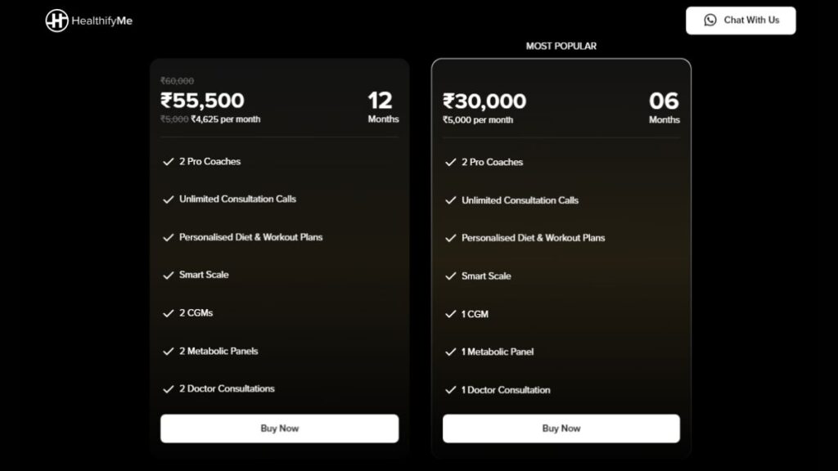Image resolution: width=838 pixels, height=471 pixels.
Task: Click the HealthifyMe logo icon
Action: tap(56, 20)
